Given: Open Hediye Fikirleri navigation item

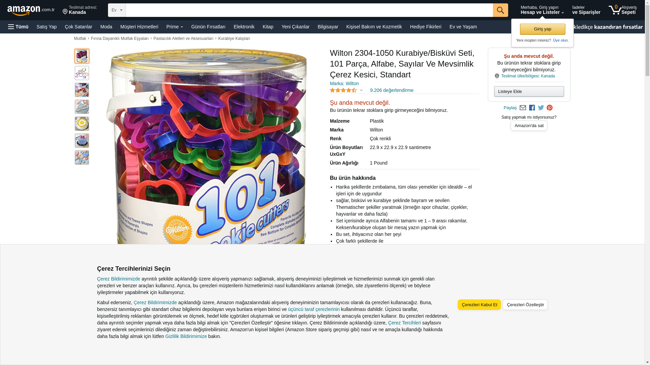Looking at the screenshot, I should (426, 27).
